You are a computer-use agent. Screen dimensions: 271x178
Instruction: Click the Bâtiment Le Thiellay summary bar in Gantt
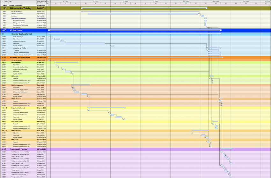(144, 8)
